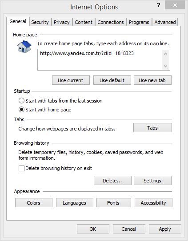
Task: Open browsing history Settings
Action: tap(152, 181)
